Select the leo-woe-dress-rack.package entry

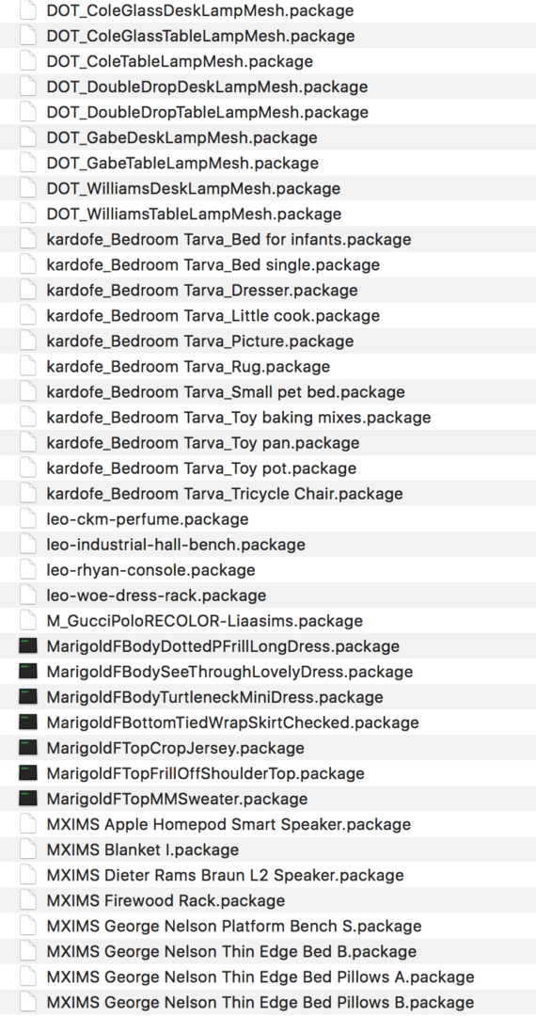pos(156,595)
